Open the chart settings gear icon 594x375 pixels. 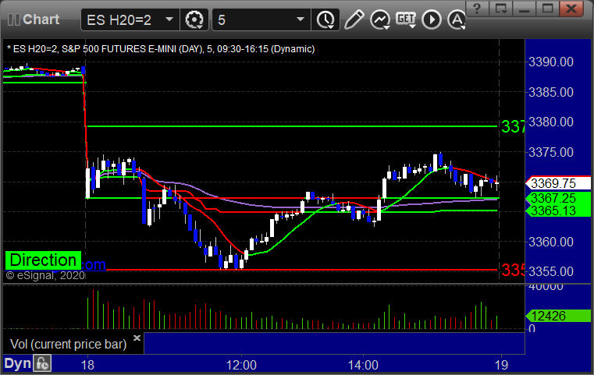(194, 19)
